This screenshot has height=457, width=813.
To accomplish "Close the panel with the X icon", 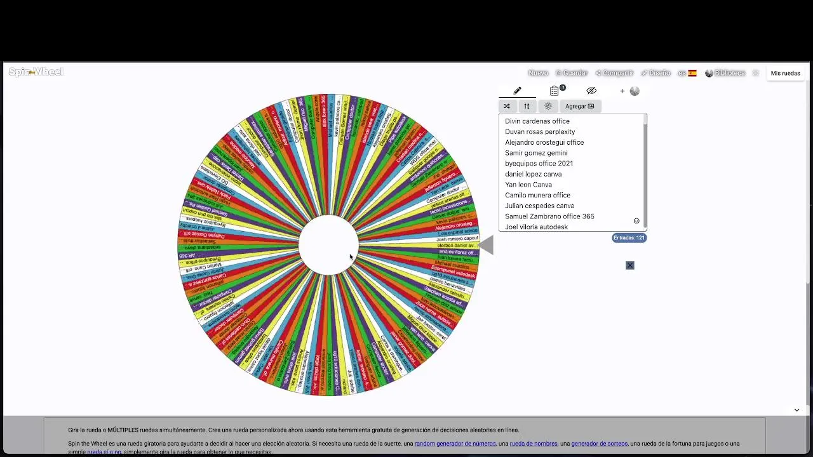I will tap(630, 265).
